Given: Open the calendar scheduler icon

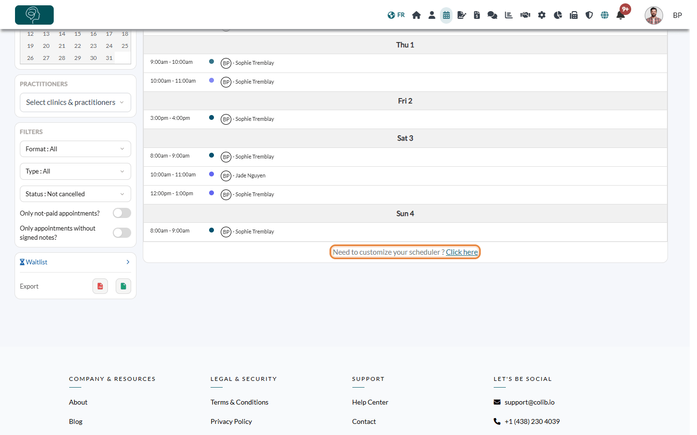Looking at the screenshot, I should (446, 15).
